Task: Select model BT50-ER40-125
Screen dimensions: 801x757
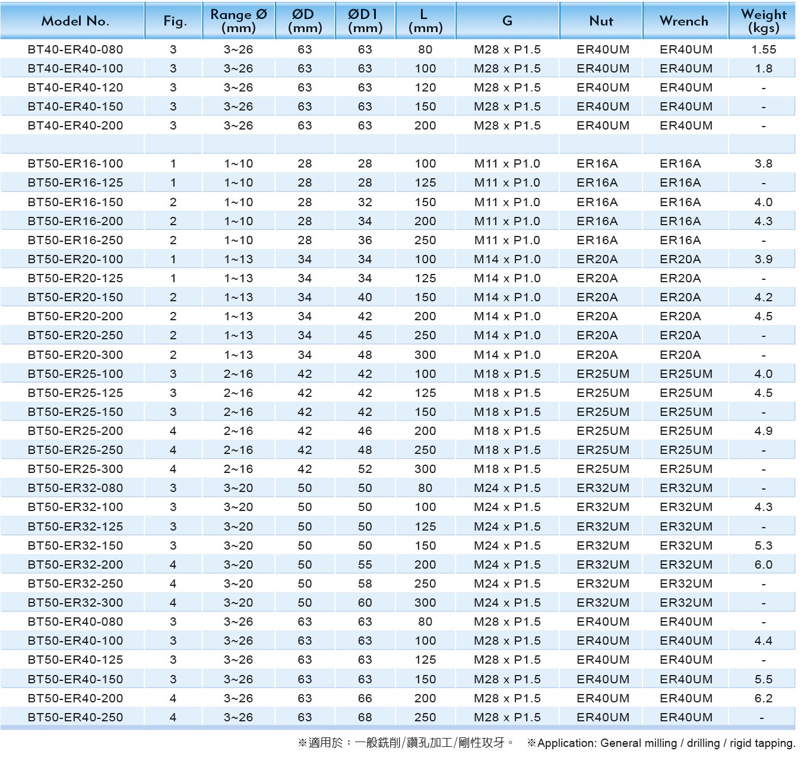Action: (x=75, y=660)
